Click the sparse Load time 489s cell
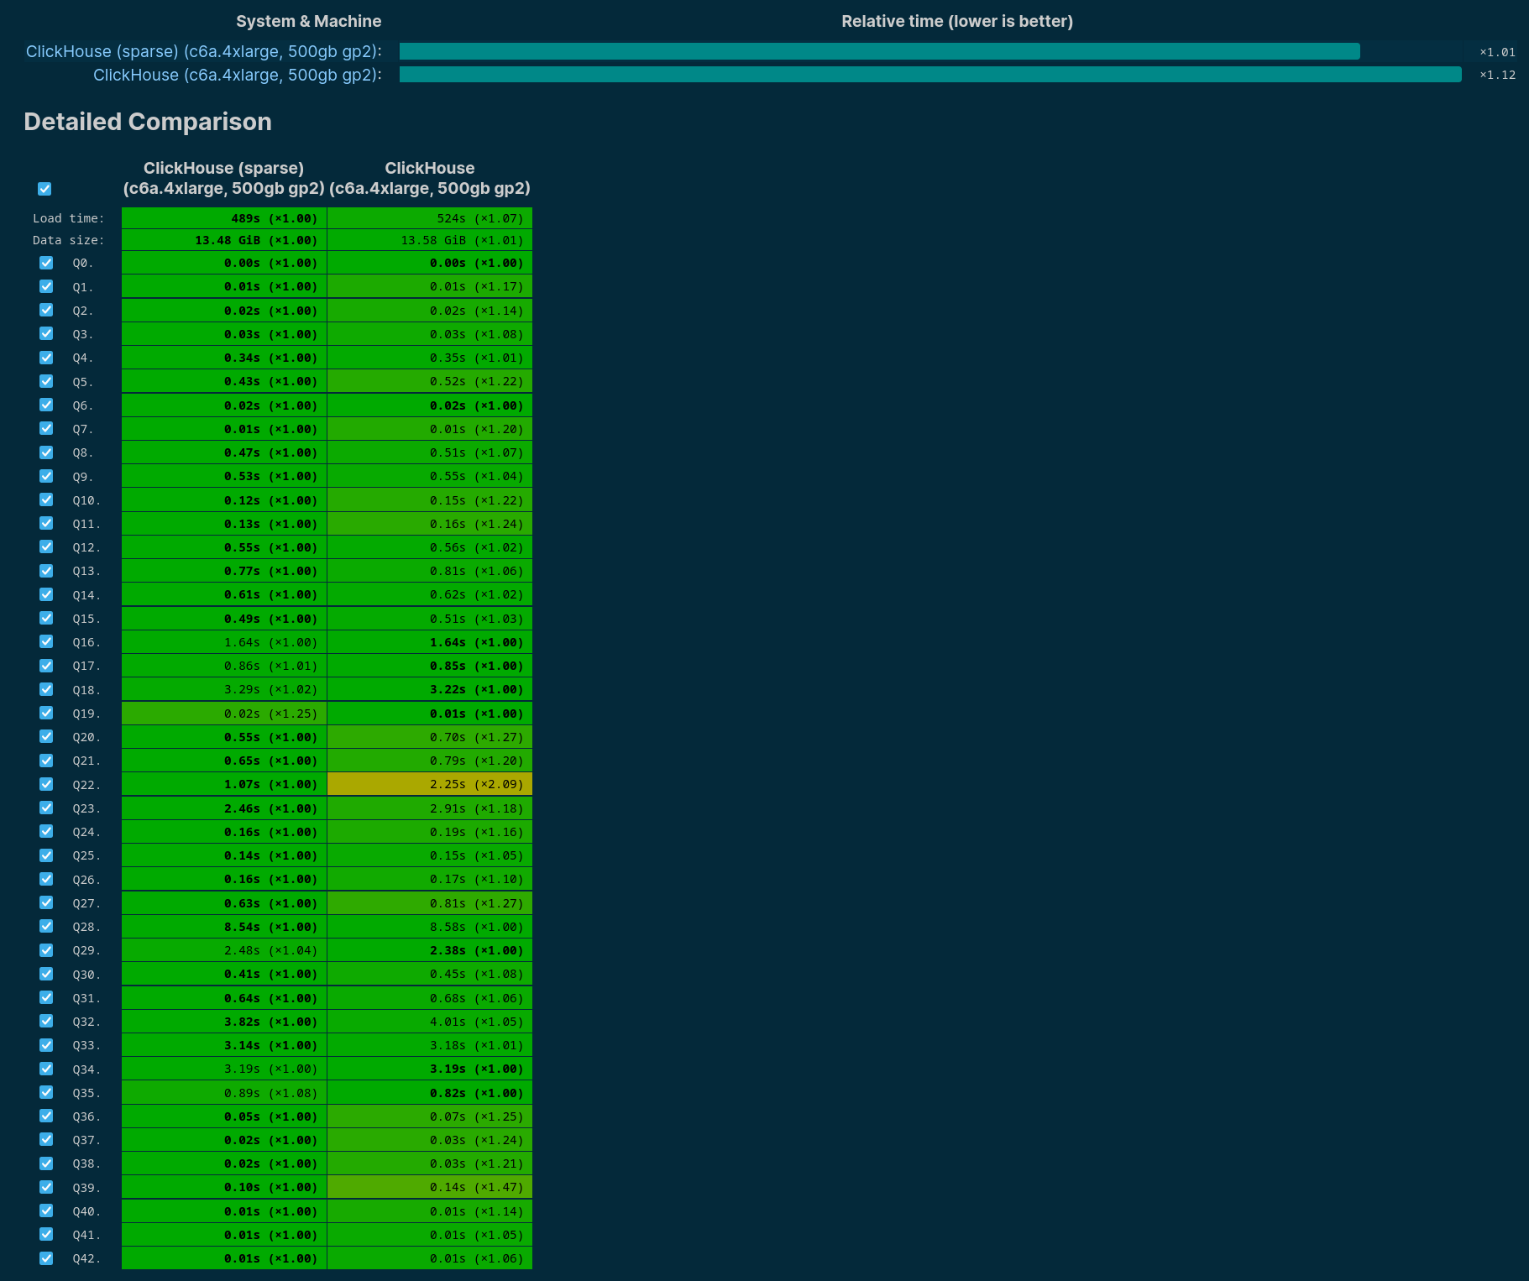 point(224,218)
